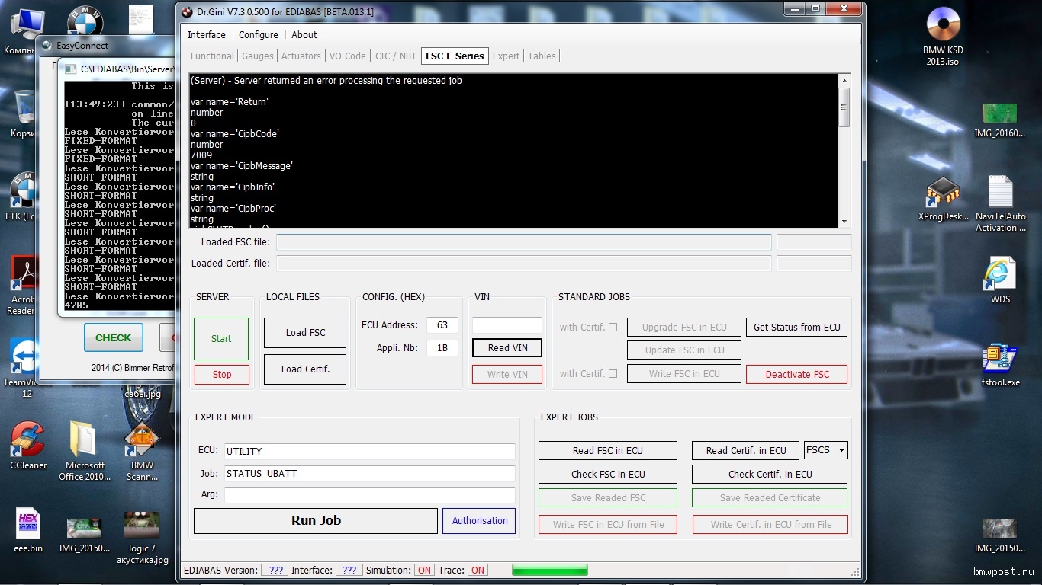1042x585 pixels.
Task: Click the ECU Address input field
Action: (442, 325)
